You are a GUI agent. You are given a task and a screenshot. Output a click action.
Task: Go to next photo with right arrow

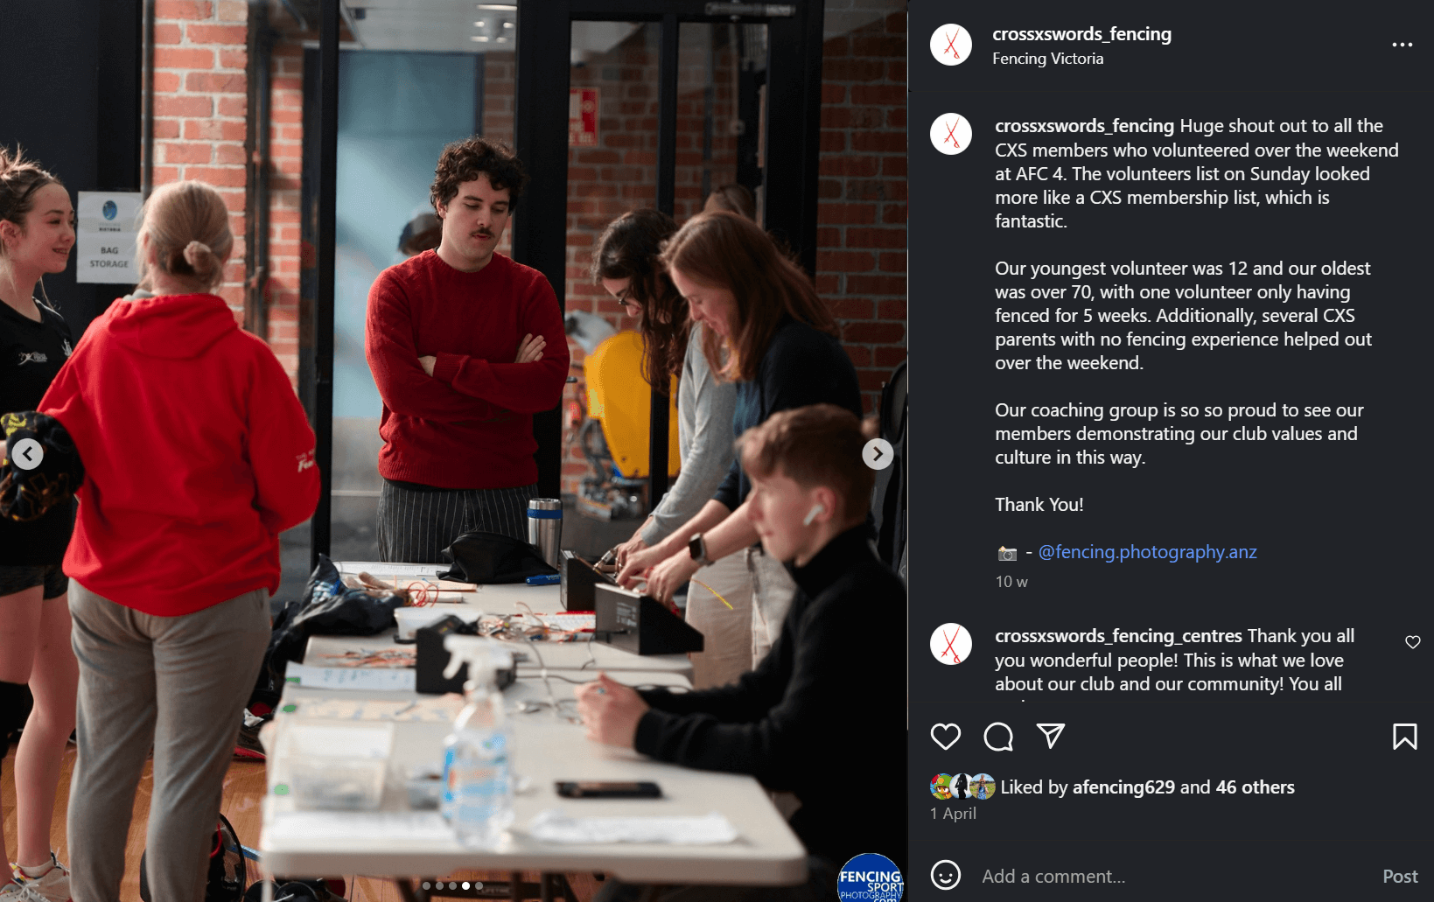[x=878, y=454]
